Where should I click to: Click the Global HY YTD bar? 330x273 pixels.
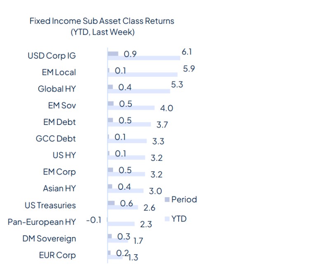pyautogui.click(x=139, y=91)
